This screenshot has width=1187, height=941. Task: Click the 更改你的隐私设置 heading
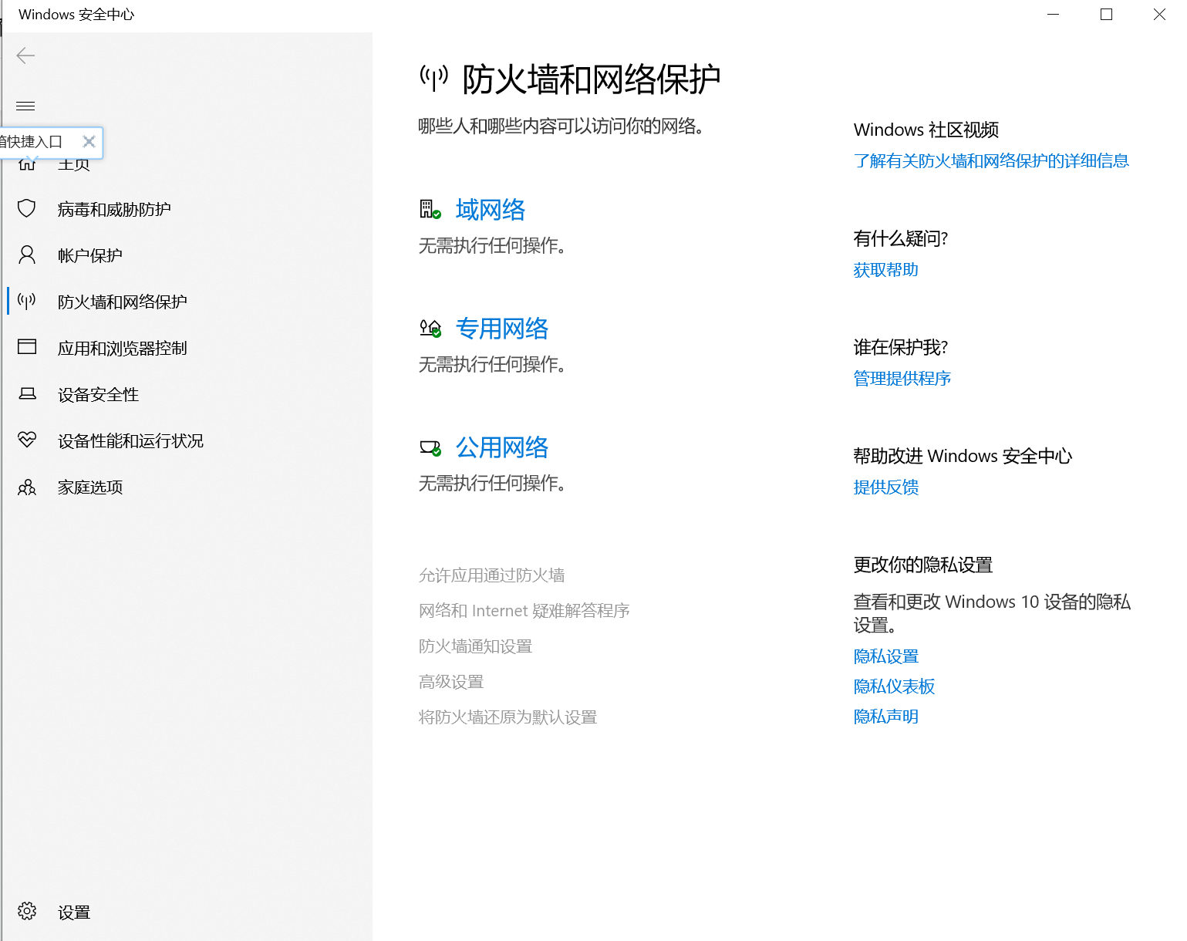(923, 565)
